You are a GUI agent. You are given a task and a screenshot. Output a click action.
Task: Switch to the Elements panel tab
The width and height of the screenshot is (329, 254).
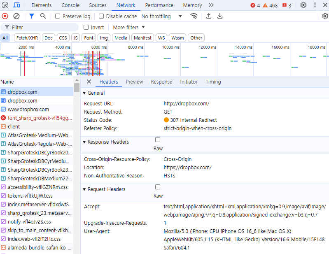click(x=42, y=5)
